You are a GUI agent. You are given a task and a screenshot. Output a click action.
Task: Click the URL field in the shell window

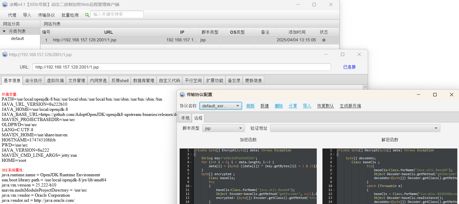click(x=182, y=67)
